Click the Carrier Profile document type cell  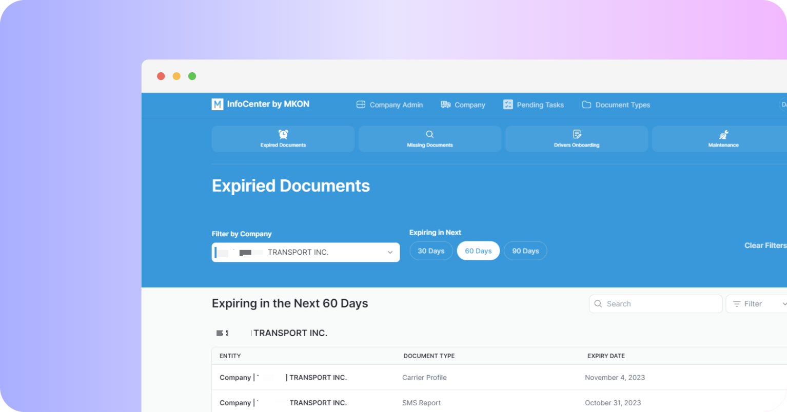pyautogui.click(x=424, y=377)
